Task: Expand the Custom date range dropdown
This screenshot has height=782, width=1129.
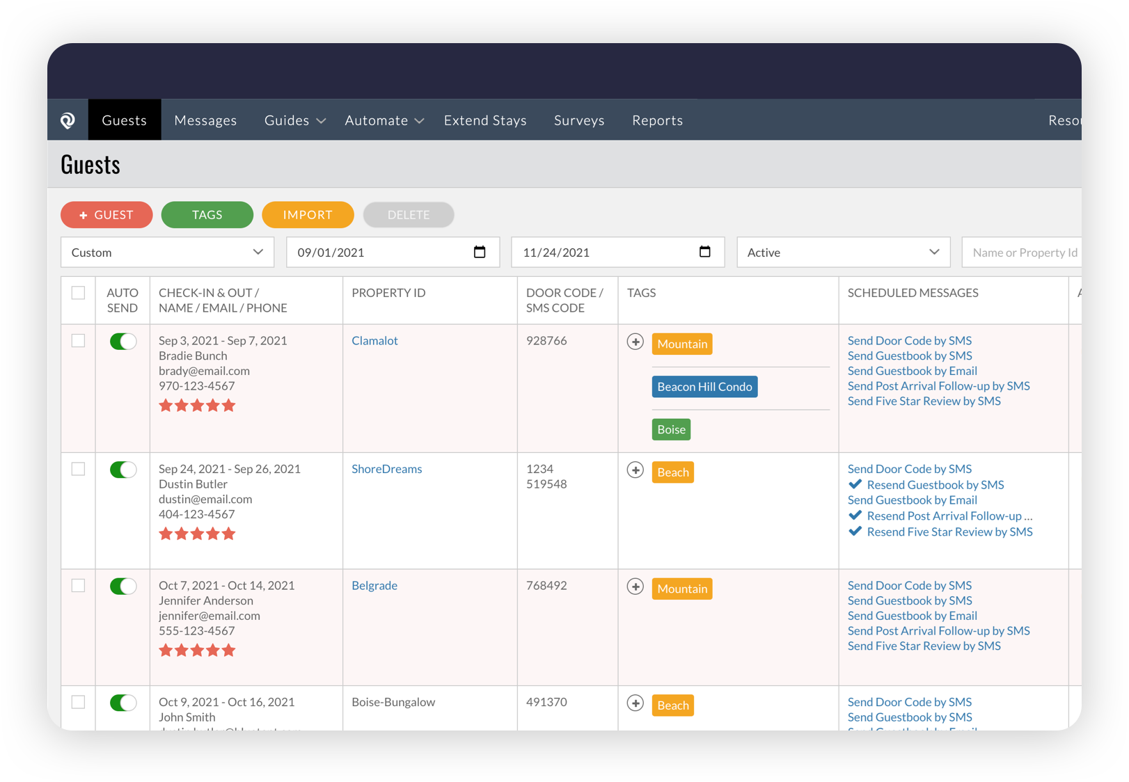Action: click(x=168, y=253)
